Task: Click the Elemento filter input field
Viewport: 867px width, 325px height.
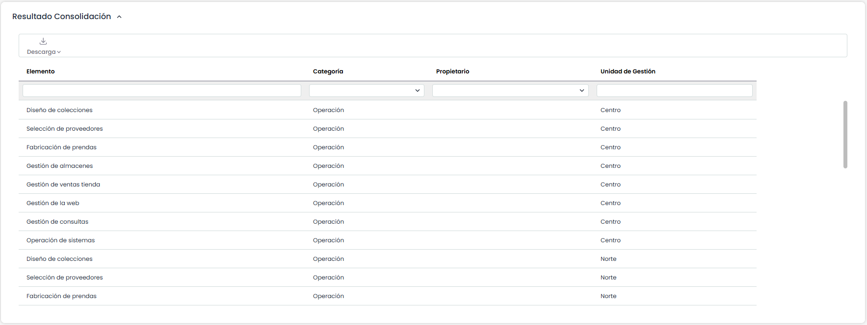Action: tap(162, 91)
